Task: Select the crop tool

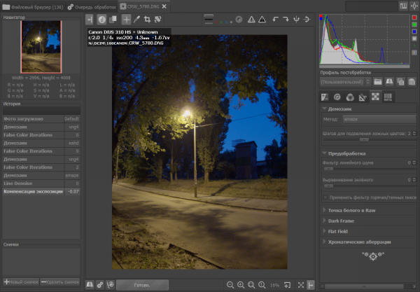Action: (x=147, y=20)
